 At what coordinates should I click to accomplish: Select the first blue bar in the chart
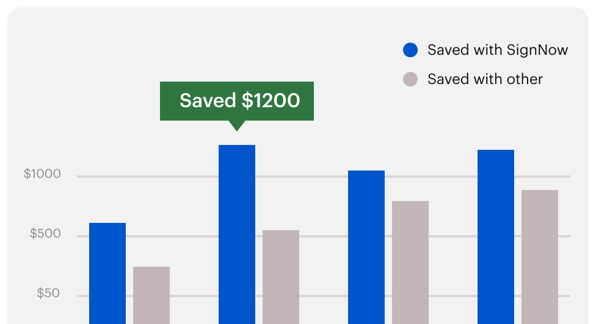point(107,273)
